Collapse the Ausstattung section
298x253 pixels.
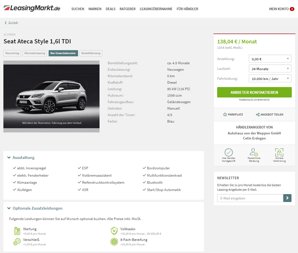click(21, 157)
